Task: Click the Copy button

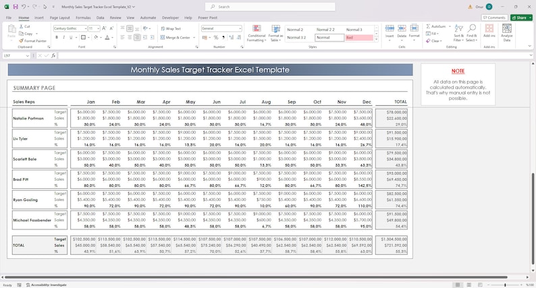Action: pos(26,34)
